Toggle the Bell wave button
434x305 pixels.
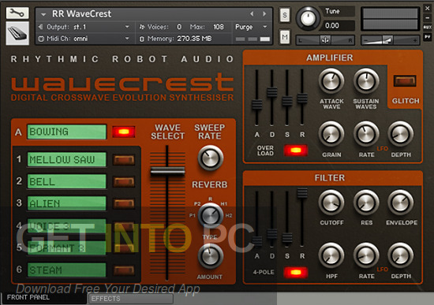click(x=124, y=182)
